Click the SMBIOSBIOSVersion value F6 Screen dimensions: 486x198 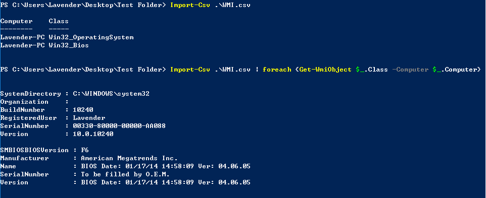pyautogui.click(x=85, y=150)
